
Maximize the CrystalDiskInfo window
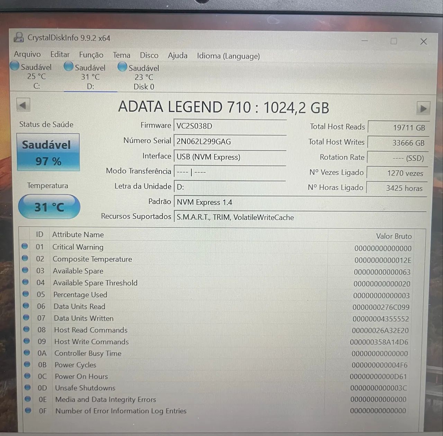pyautogui.click(x=394, y=41)
